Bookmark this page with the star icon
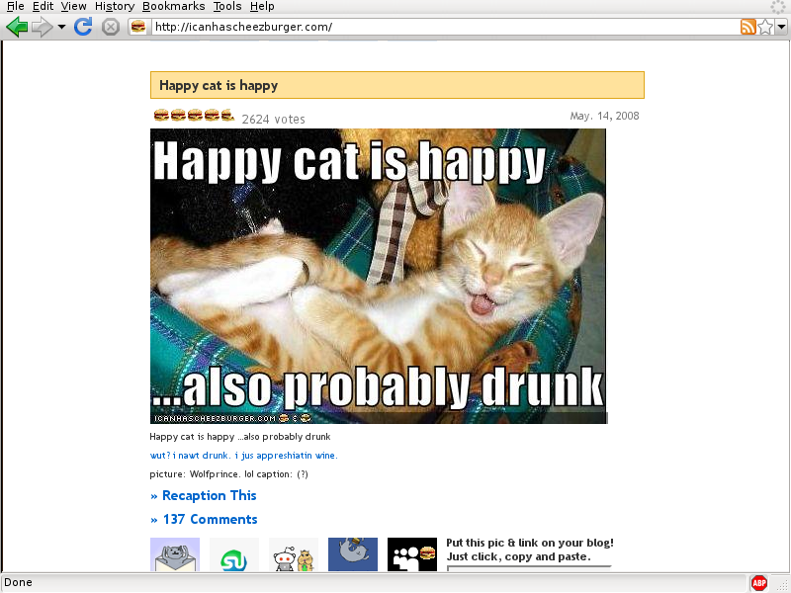Viewport: 791px width, 593px height. (765, 27)
